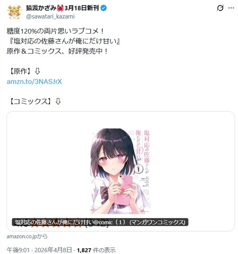Click the 2026年4月8日 post date
This screenshot has width=238, height=254.
(53, 250)
